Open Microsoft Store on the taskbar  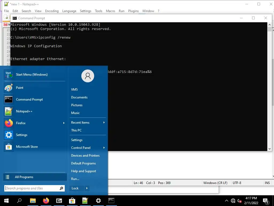tap(72, 201)
